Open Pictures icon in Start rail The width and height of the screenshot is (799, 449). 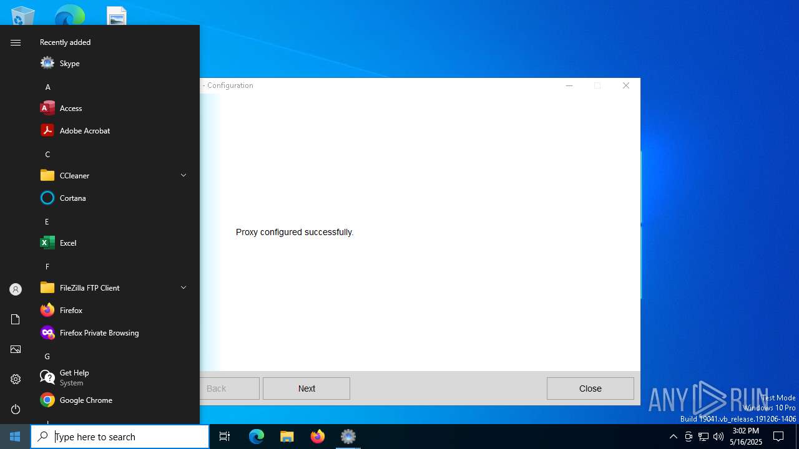click(x=16, y=349)
